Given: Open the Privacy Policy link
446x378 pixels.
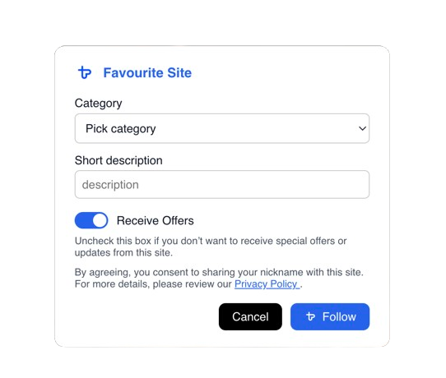Looking at the screenshot, I should [x=267, y=284].
